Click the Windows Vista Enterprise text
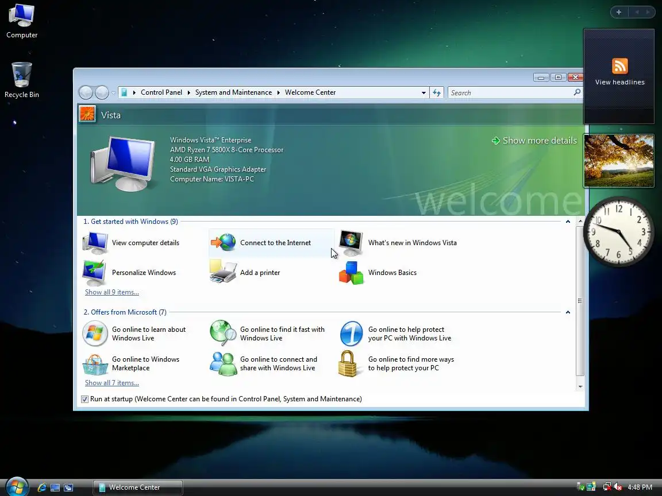This screenshot has width=662, height=496. tap(211, 140)
